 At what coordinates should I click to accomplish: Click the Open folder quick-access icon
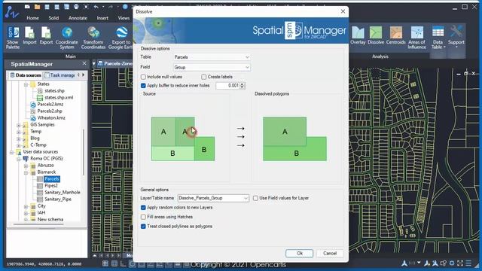click(x=37, y=7)
